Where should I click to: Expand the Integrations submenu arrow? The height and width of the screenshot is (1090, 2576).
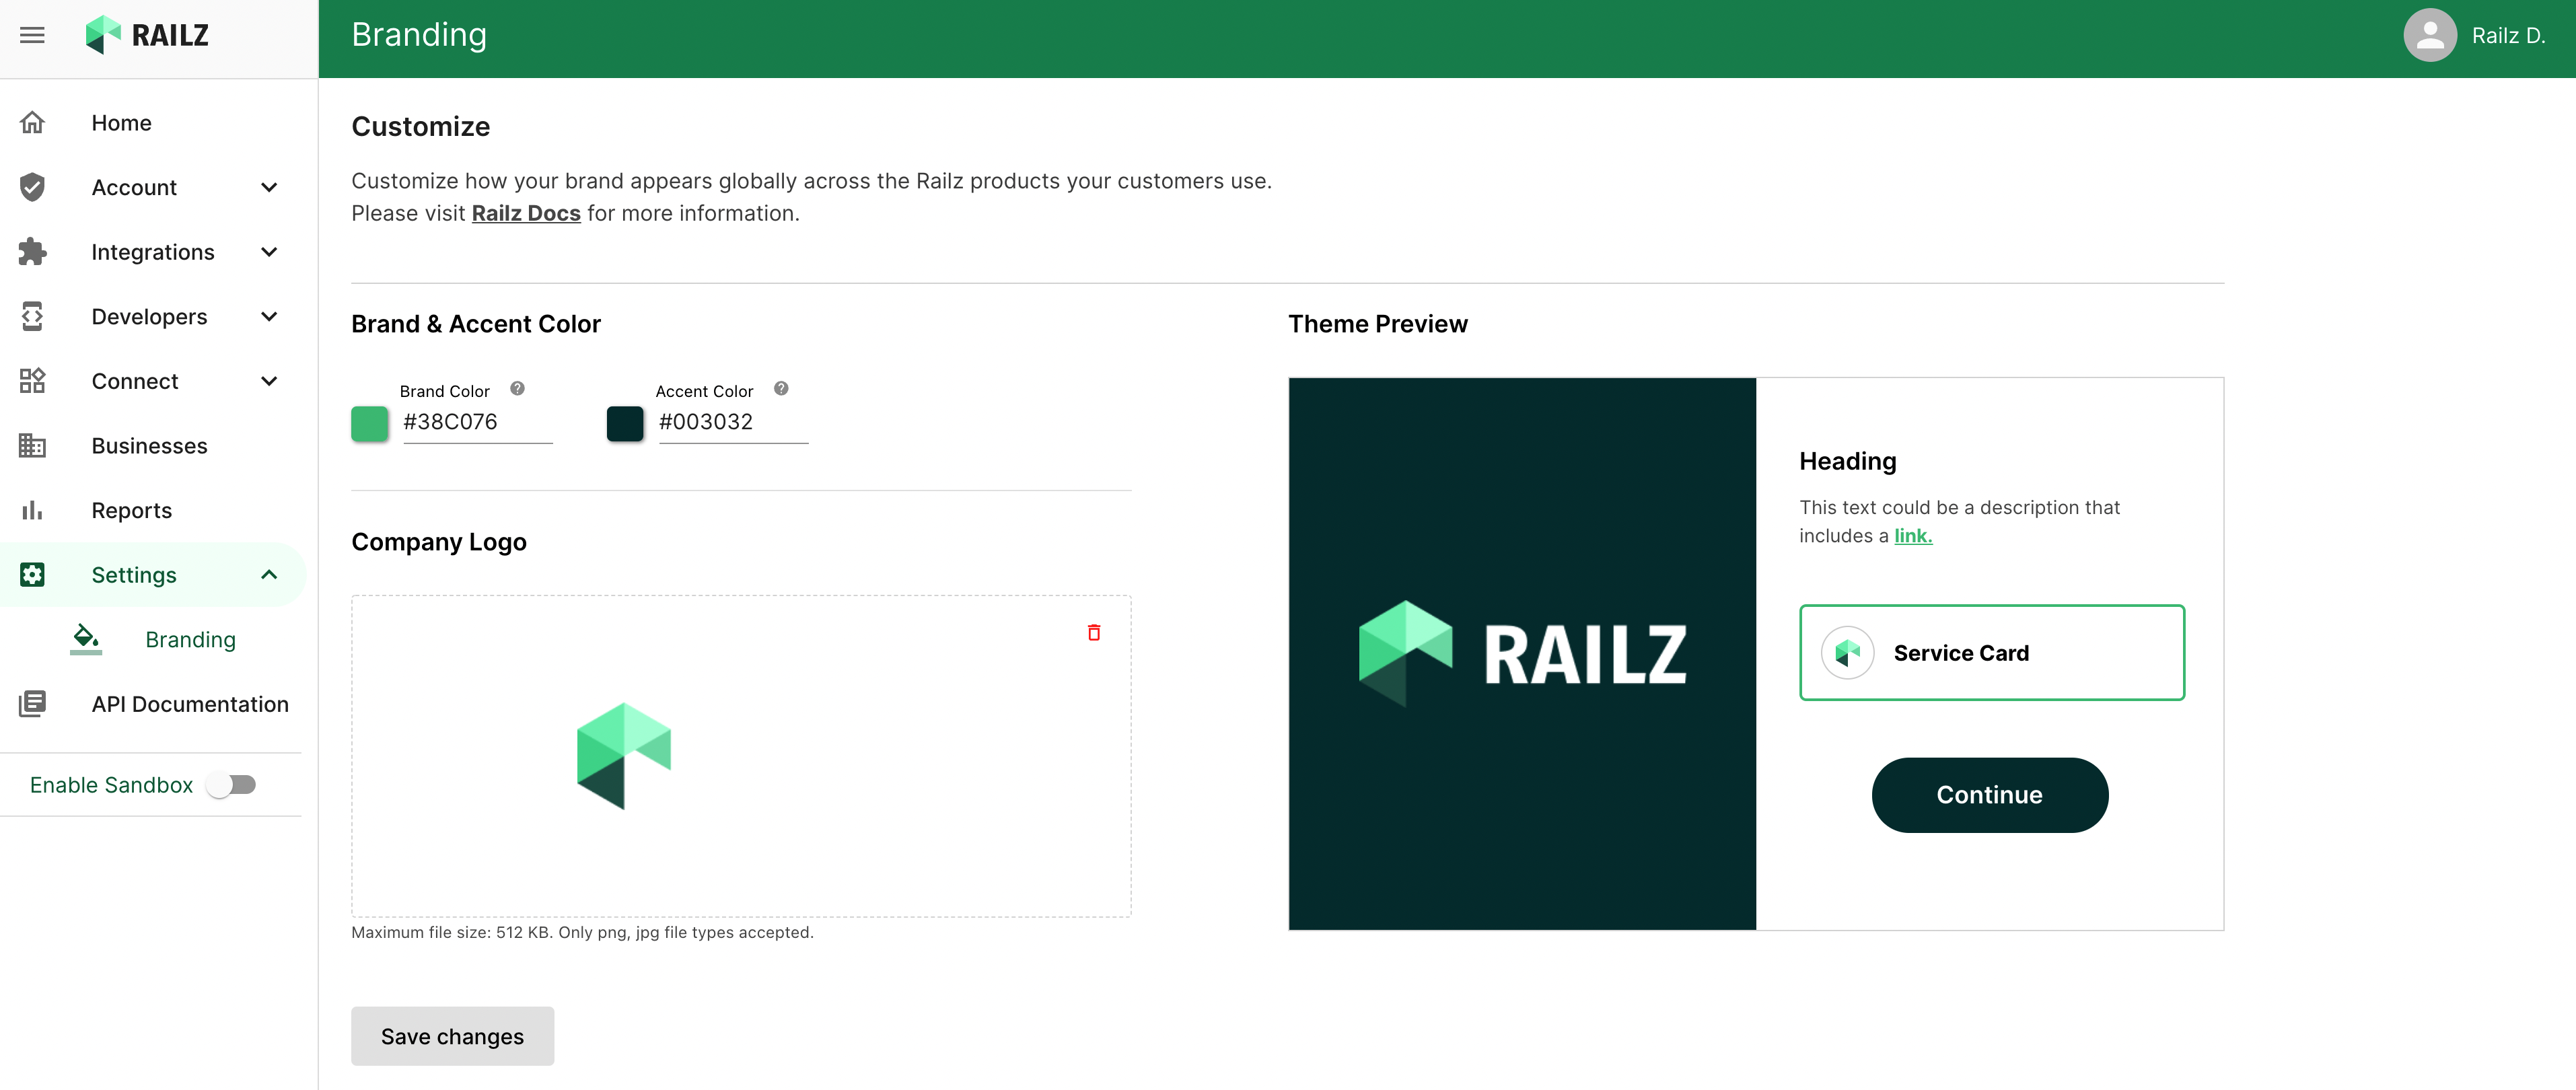[268, 252]
